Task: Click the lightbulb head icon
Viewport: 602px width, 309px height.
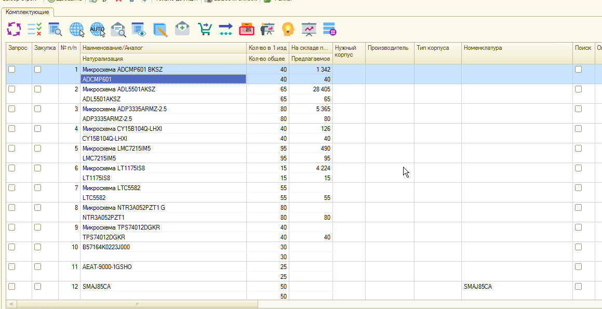Action: [x=288, y=29]
